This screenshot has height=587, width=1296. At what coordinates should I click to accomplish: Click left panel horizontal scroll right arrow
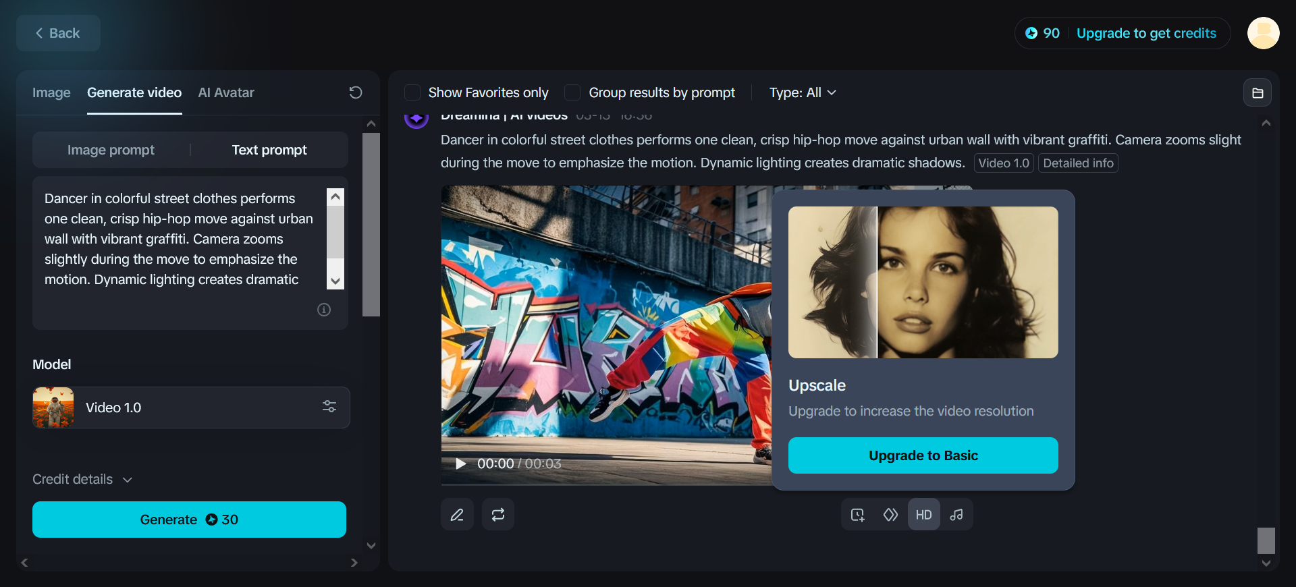(354, 563)
